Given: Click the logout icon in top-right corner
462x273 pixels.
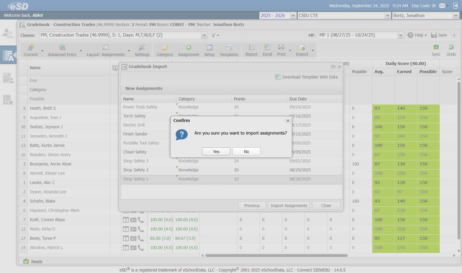Looking at the screenshot, I should pyautogui.click(x=455, y=6).
